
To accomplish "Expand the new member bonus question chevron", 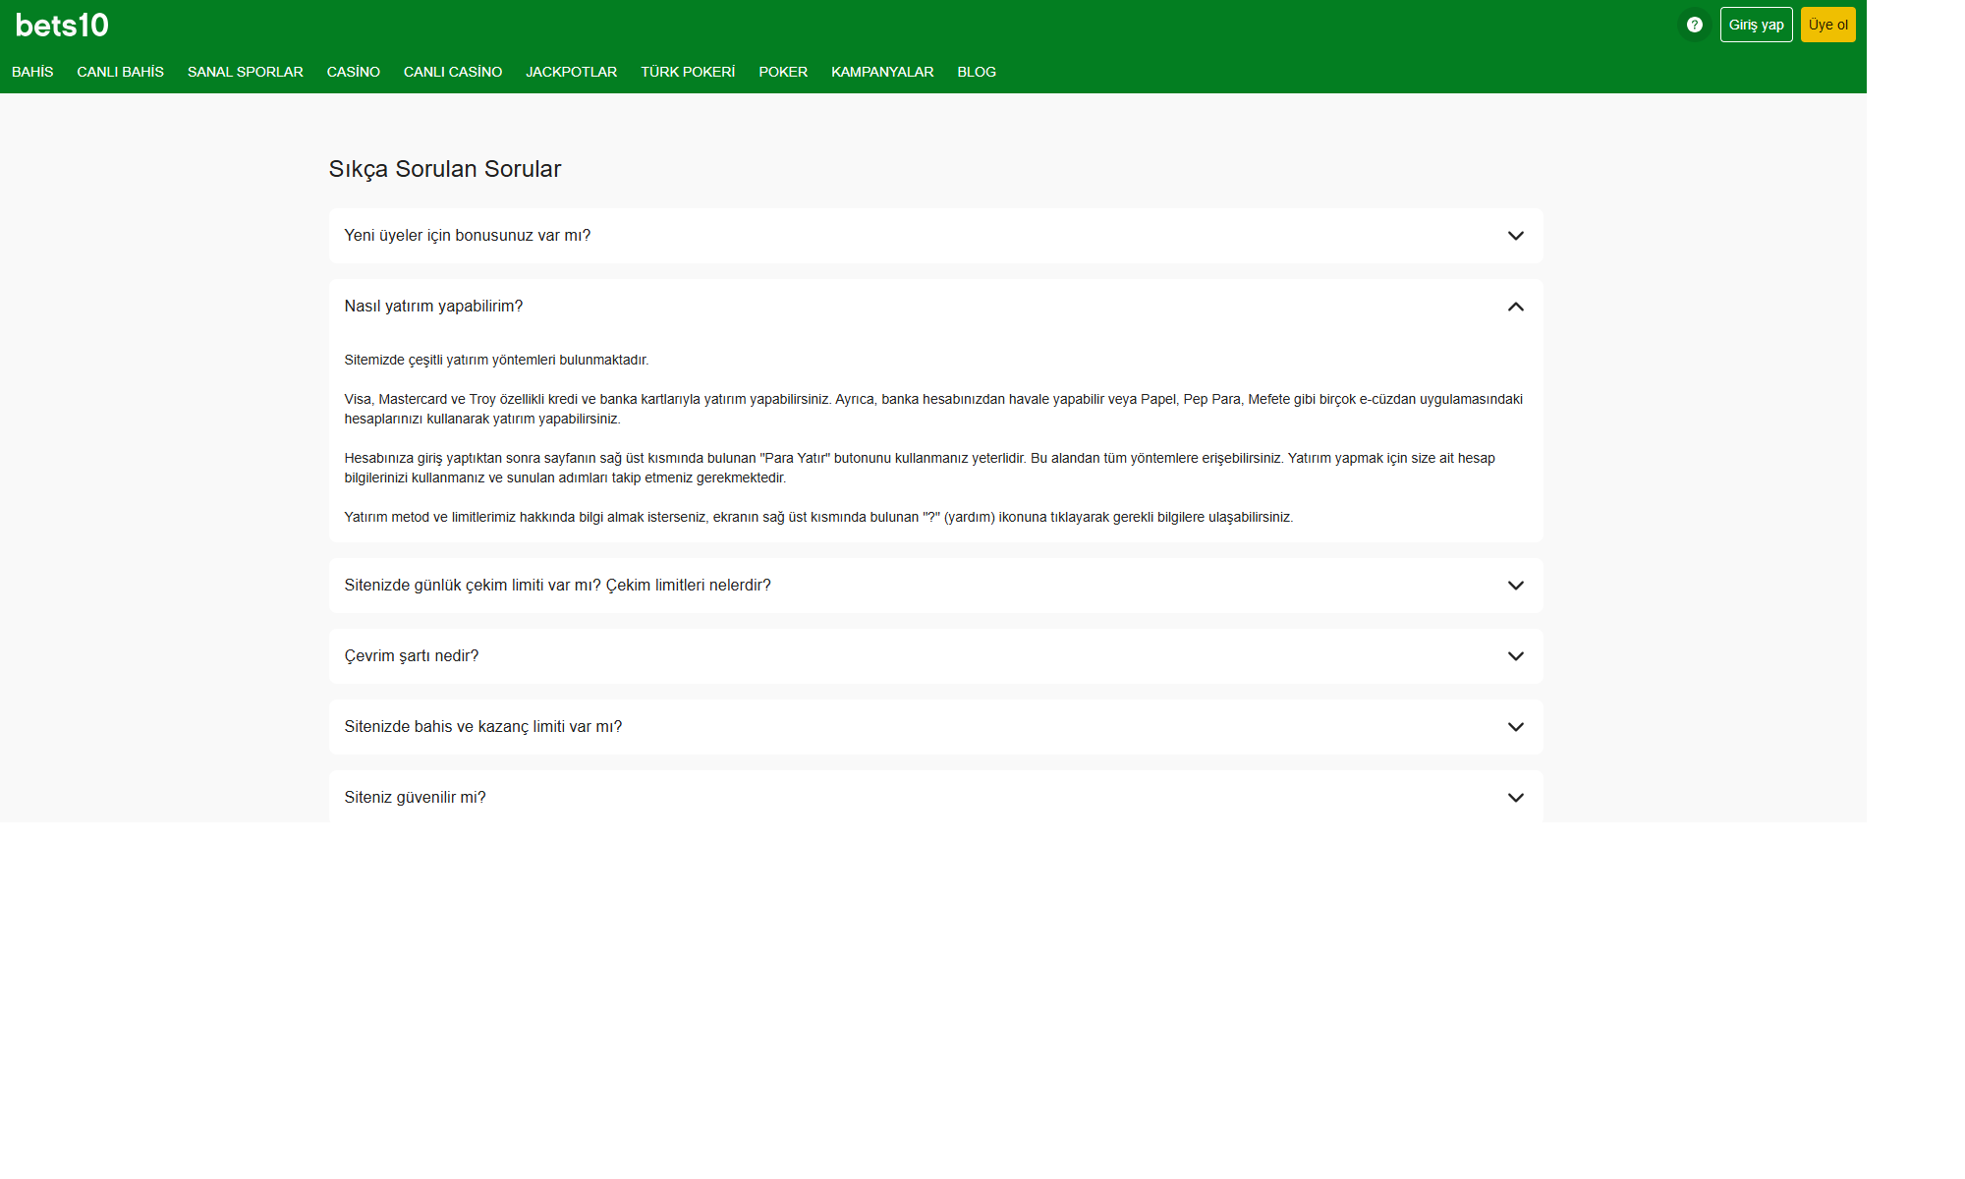I will [x=1515, y=236].
